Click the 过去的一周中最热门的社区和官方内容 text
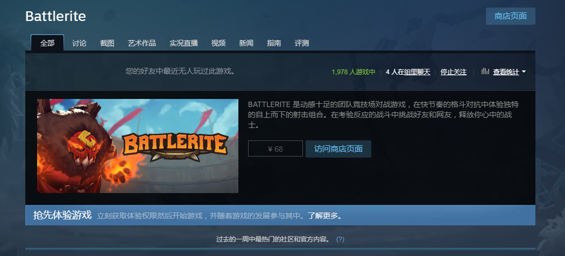The height and width of the screenshot is (256, 565). 273,239
